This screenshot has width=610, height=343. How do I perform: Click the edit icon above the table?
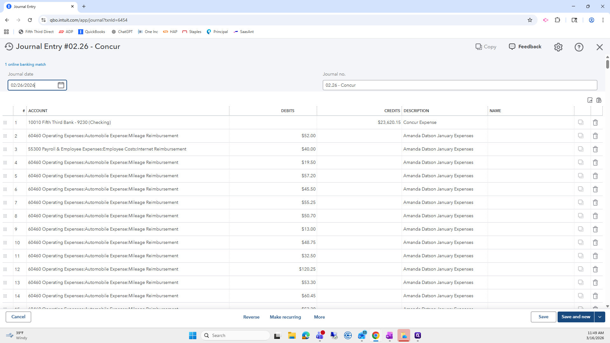pos(590,100)
